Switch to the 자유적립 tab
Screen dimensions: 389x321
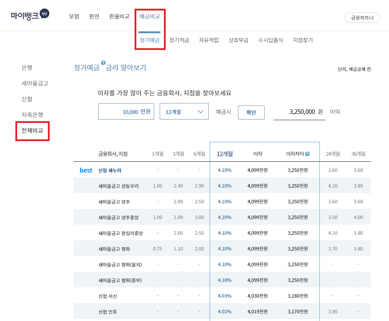pyautogui.click(x=209, y=40)
